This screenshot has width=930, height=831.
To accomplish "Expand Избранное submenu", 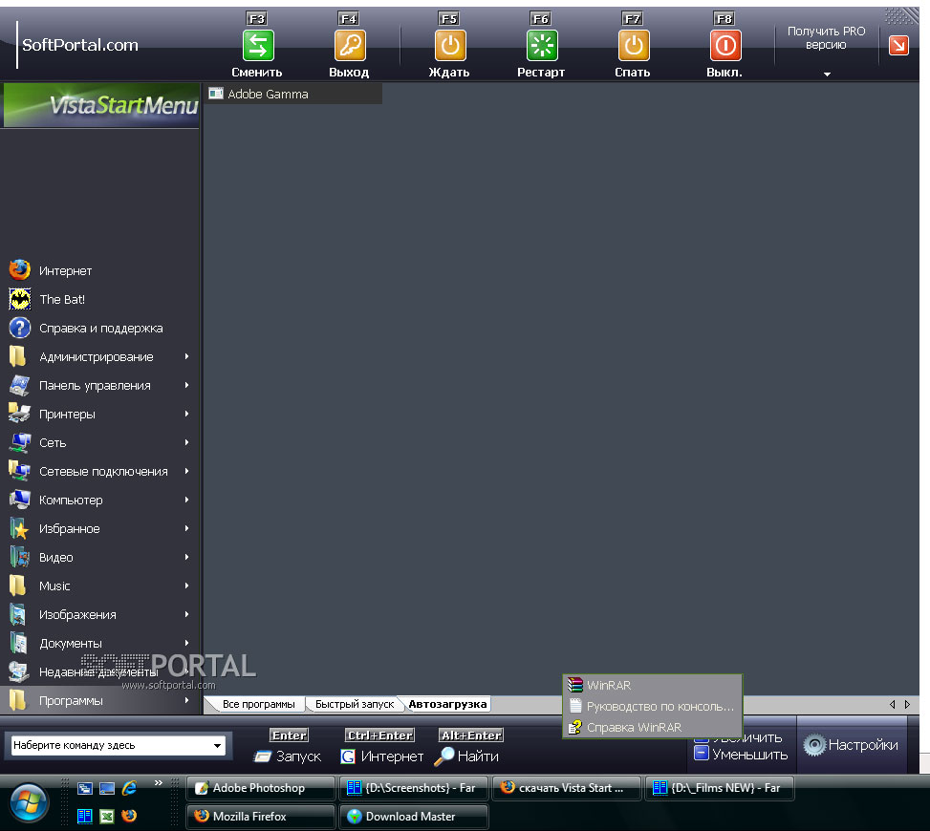I will pyautogui.click(x=186, y=528).
